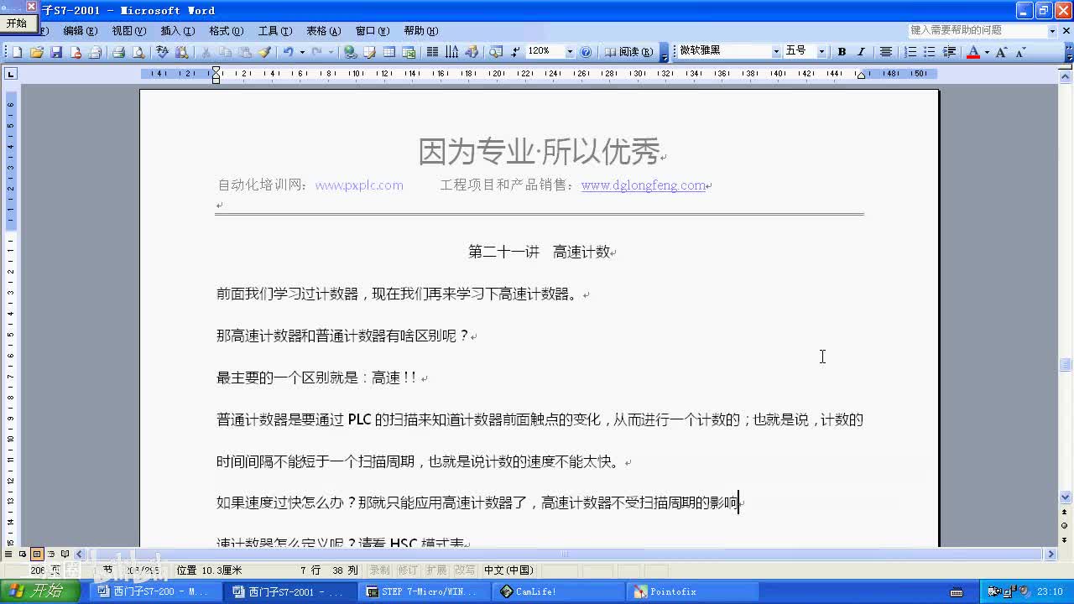The width and height of the screenshot is (1074, 604).
Task: Open the 窗口(W) menu
Action: coord(372,31)
